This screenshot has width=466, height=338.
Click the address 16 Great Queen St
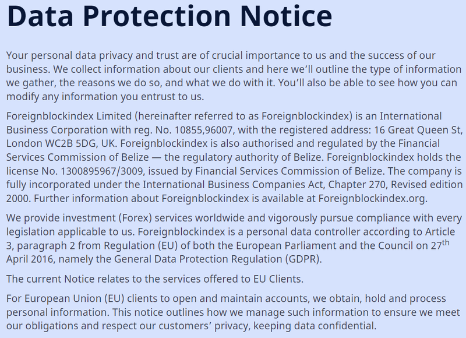click(x=417, y=130)
